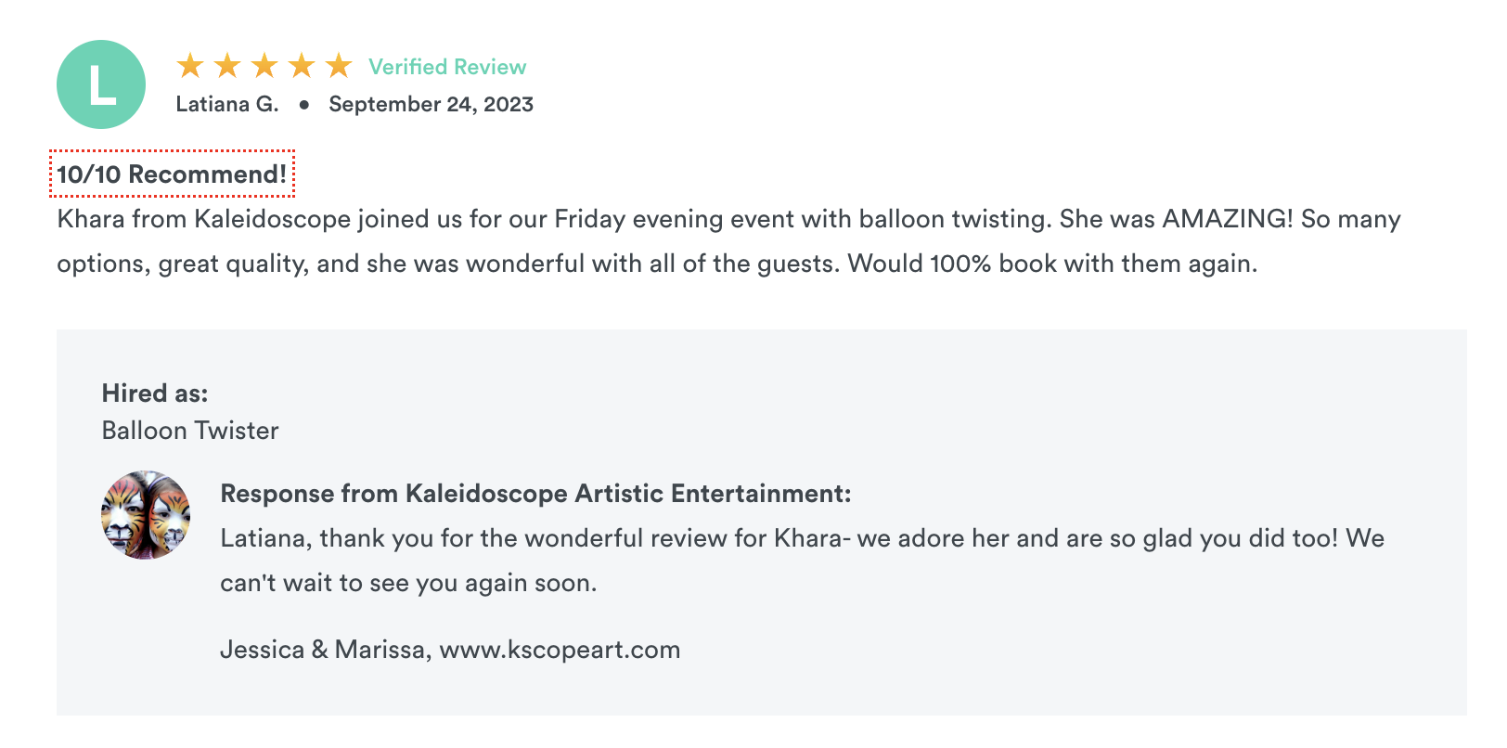Screen dimensions: 1507x748
Task: Click the fourth rating star
Action: pos(302,66)
